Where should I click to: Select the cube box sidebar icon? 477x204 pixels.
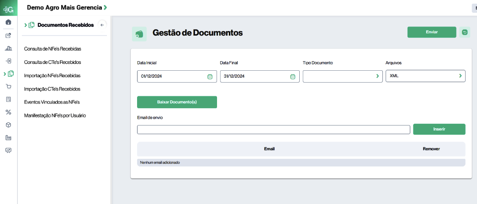[x=8, y=125]
